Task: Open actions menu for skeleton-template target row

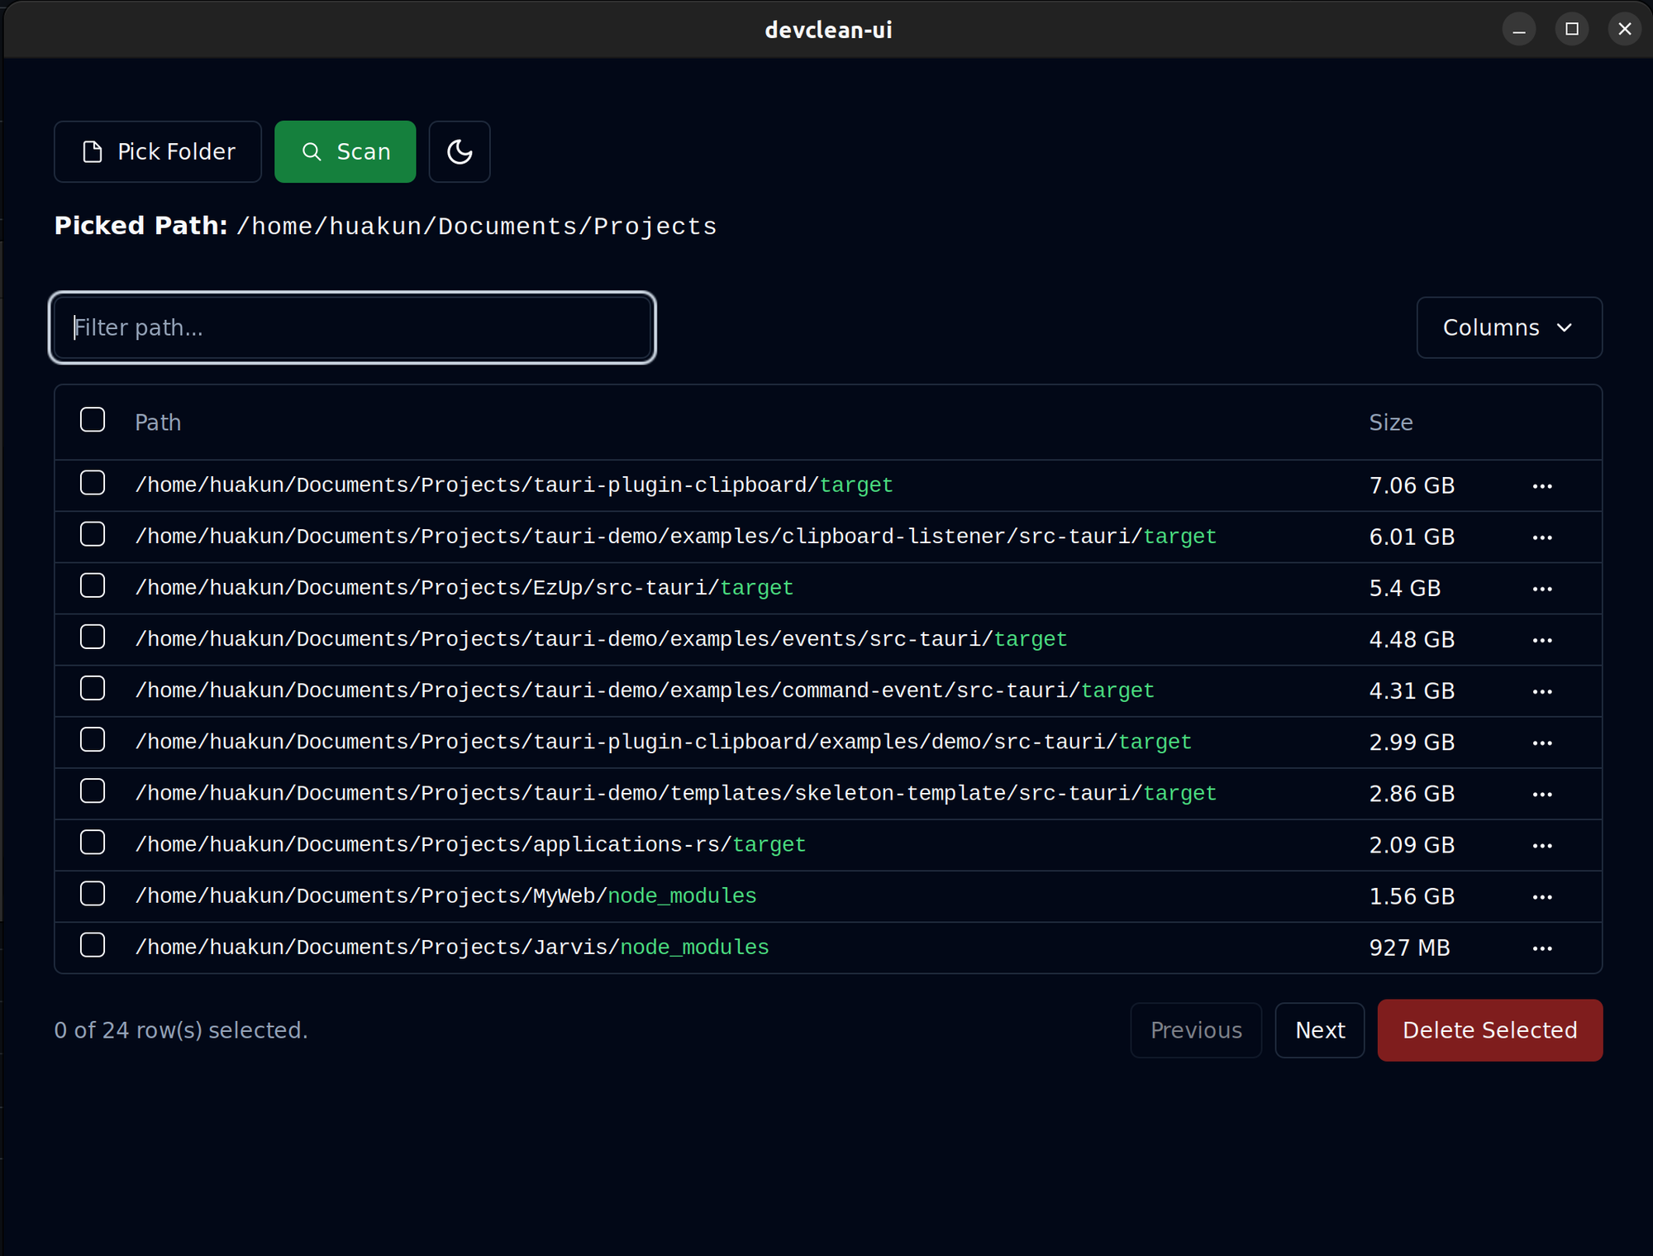Action: [1541, 795]
